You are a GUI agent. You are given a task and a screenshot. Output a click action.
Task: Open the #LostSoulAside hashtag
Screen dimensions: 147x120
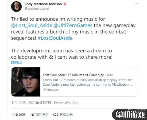point(55,38)
